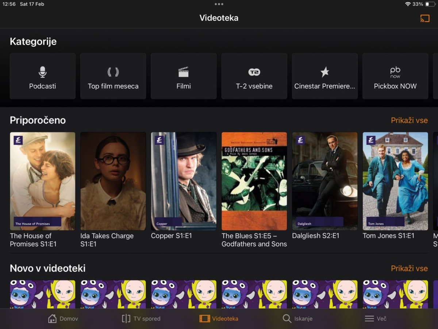Image resolution: width=438 pixels, height=329 pixels.
Task: Show all Novo v videoteki via Prikaži vse
Action: 409,268
